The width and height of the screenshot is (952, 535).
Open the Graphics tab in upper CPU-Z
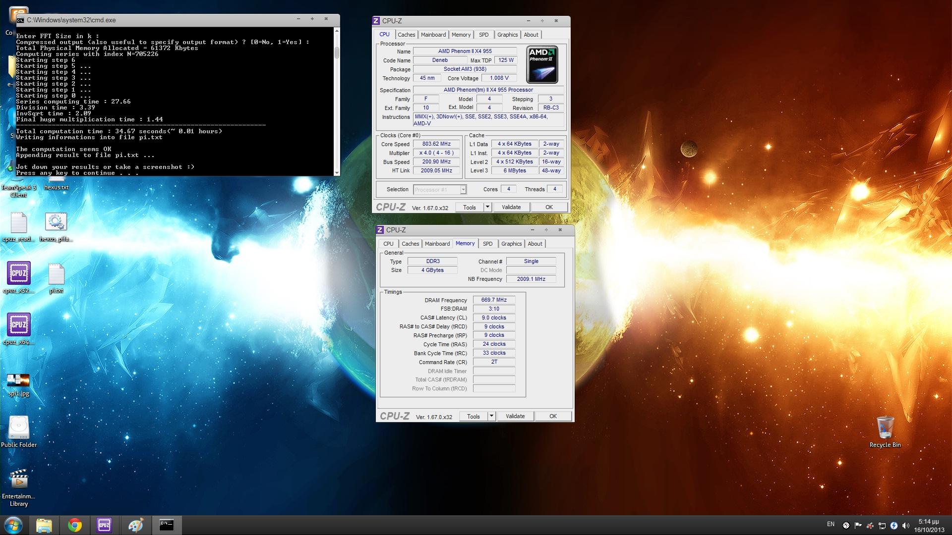(x=507, y=35)
